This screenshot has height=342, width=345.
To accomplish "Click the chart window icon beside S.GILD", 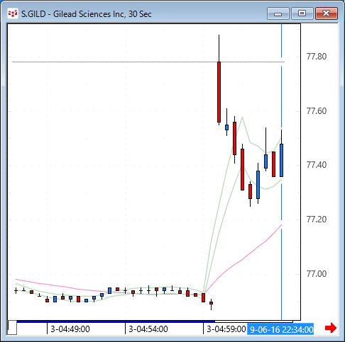I will [13, 14].
